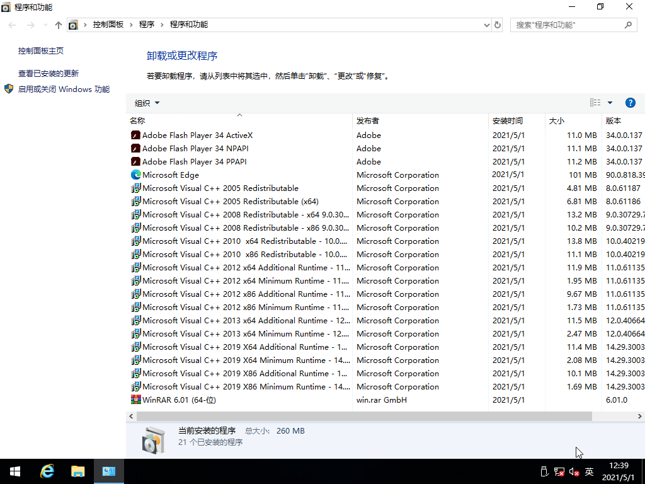Open Internet Explorer from the taskbar
The height and width of the screenshot is (484, 645).
(47, 471)
